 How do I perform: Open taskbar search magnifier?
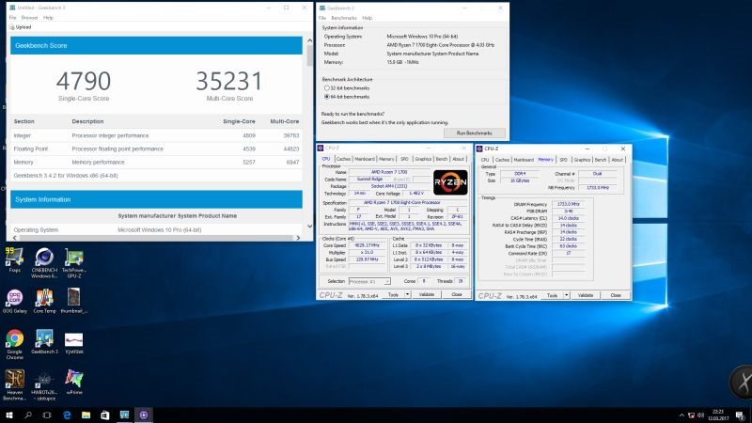tap(28, 415)
